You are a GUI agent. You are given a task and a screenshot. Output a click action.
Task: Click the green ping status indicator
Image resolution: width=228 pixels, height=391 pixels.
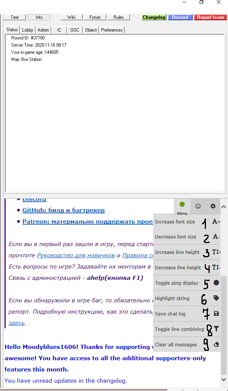coord(182,205)
